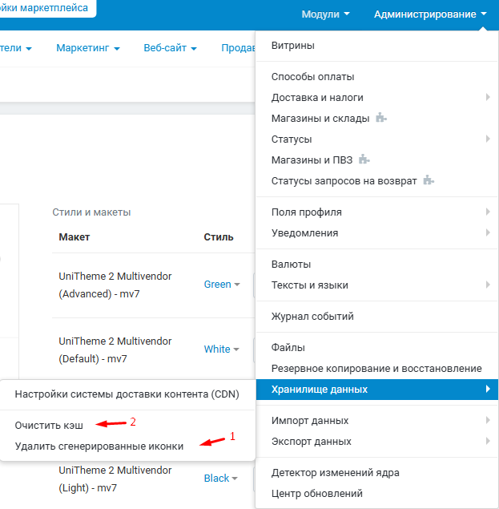Screen dimensions: 499x509
Task: Click puzzle icon beside Статусы запросов на возврат
Action: pyautogui.click(x=429, y=180)
